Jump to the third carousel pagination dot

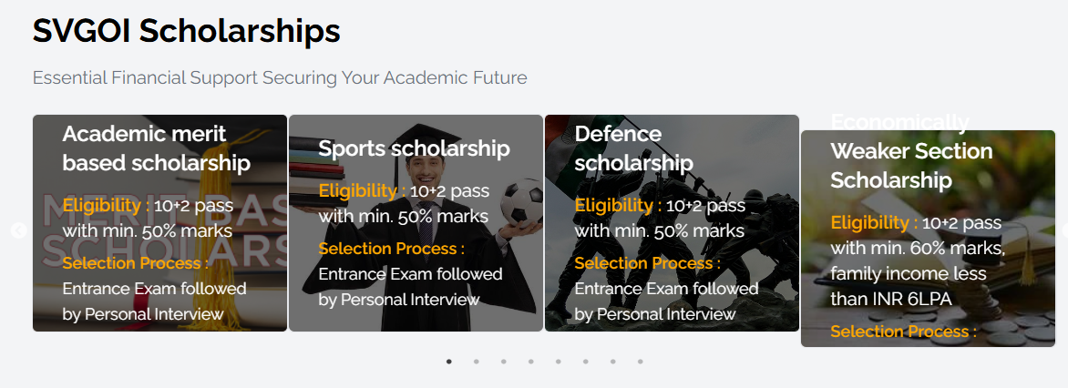pyautogui.click(x=504, y=362)
